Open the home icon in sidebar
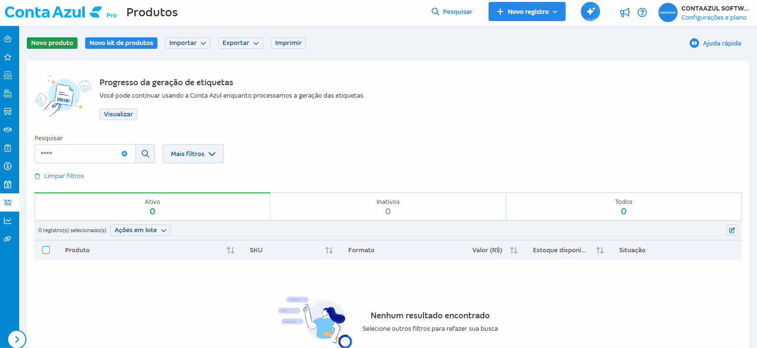The width and height of the screenshot is (757, 348). [8, 39]
